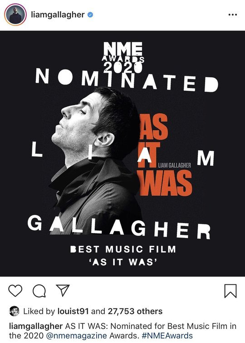The width and height of the screenshot is (245, 343).
Task: Tap the GALLAGHER lettering in the post image
Action: (119, 227)
